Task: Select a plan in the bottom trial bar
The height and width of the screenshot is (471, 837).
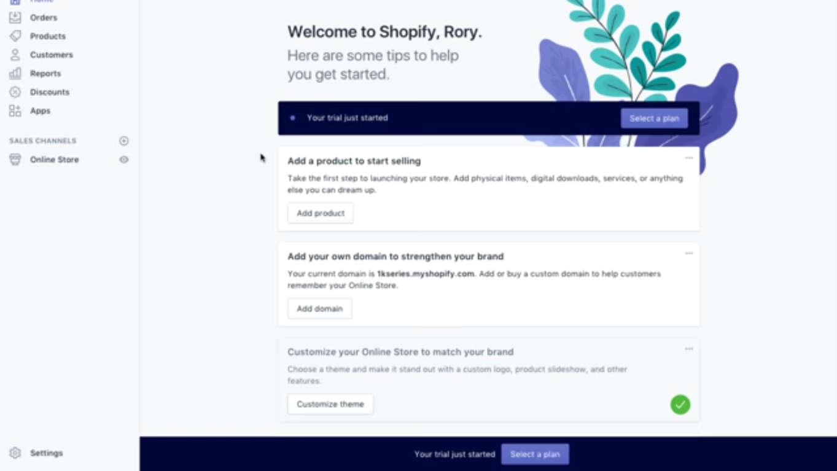Action: [535, 454]
